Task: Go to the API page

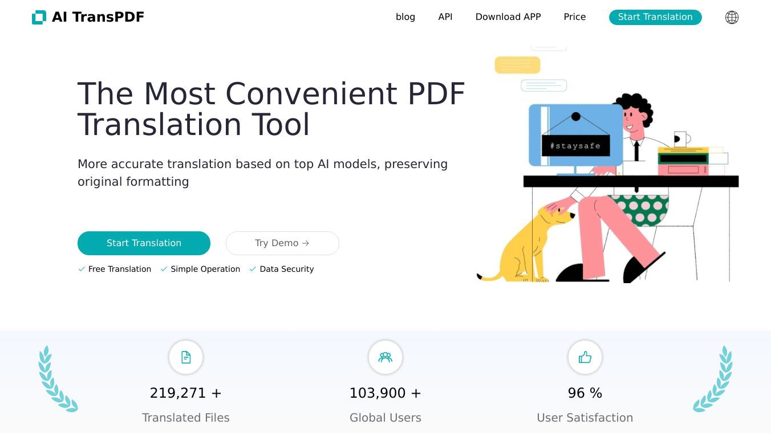Action: coord(445,17)
